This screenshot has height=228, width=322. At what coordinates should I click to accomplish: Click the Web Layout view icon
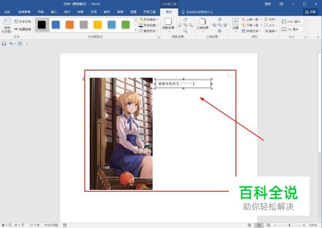tap(268, 225)
